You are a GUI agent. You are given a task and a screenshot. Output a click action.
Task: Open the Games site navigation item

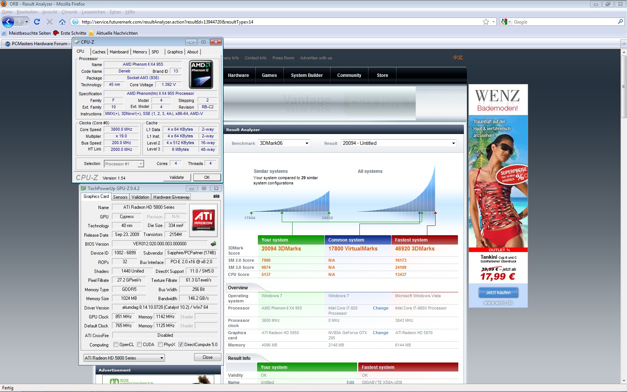tap(269, 75)
